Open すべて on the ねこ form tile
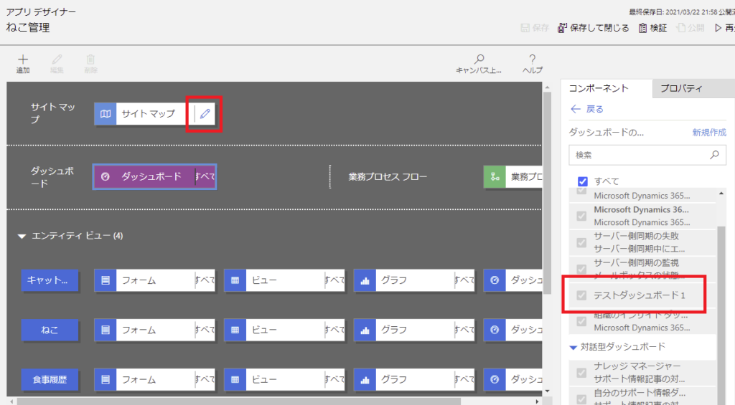Screen dimensions: 735x405 pos(205,330)
